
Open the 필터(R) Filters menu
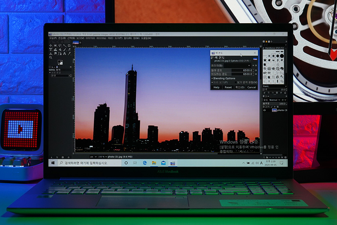[x=128, y=38]
